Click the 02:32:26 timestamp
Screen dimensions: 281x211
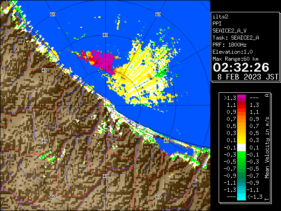tap(241, 67)
